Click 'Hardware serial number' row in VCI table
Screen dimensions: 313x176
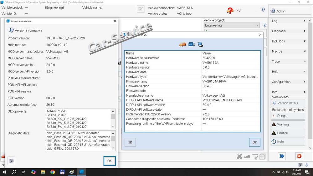point(192,58)
